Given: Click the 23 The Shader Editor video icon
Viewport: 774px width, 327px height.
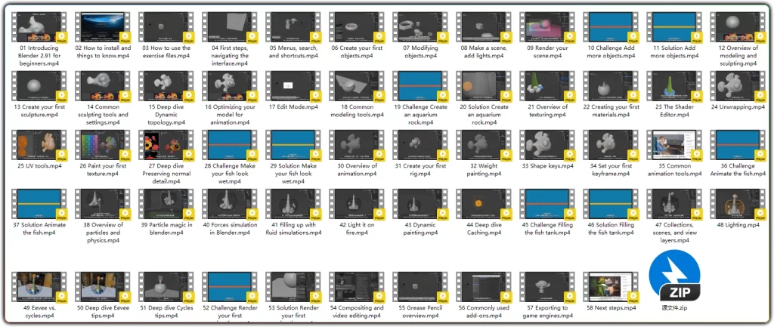Looking at the screenshot, I should pos(674,86).
